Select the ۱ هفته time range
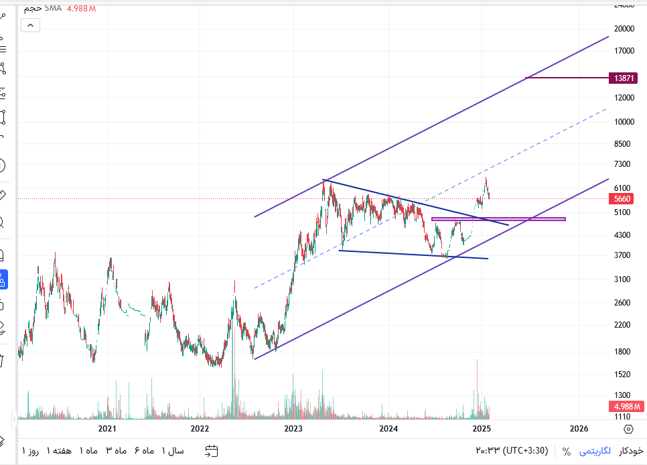This screenshot has width=647, height=465. tap(58, 451)
